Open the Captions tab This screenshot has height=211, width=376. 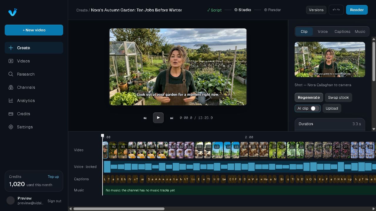click(x=342, y=32)
